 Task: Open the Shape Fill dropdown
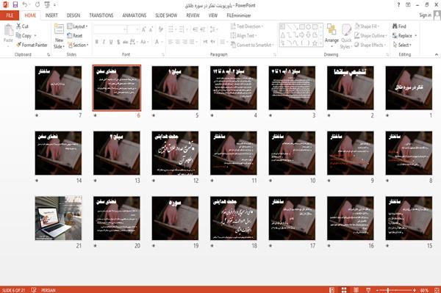tap(367, 26)
